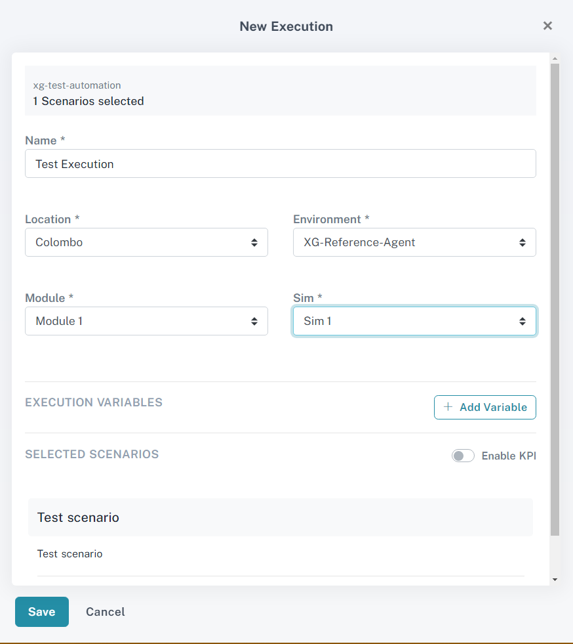Click the Add Variable button
Screen dimensions: 573x644
(x=484, y=407)
